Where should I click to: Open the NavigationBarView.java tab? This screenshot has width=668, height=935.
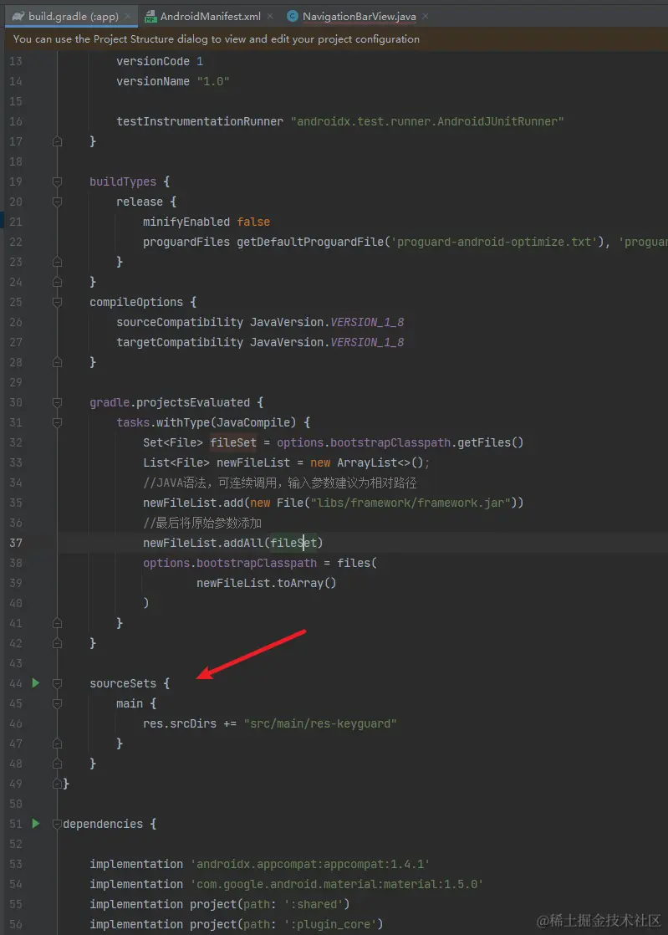click(359, 16)
